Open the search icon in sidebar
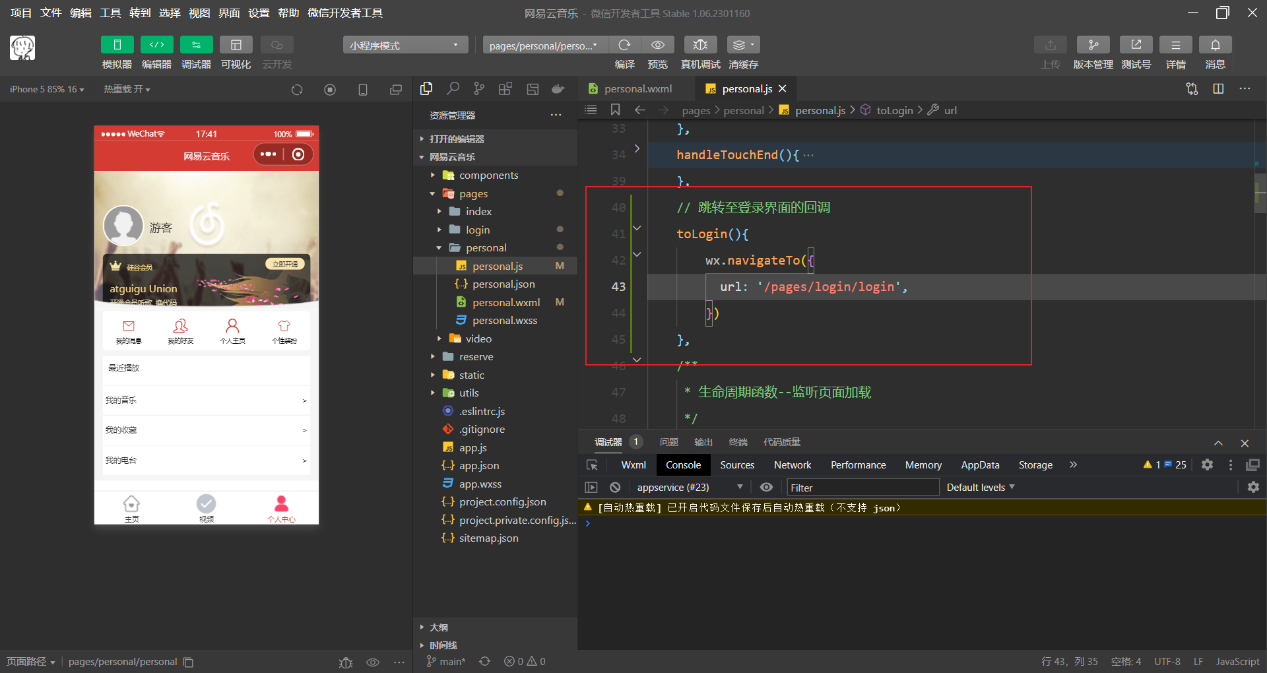The image size is (1267, 673). coord(453,88)
